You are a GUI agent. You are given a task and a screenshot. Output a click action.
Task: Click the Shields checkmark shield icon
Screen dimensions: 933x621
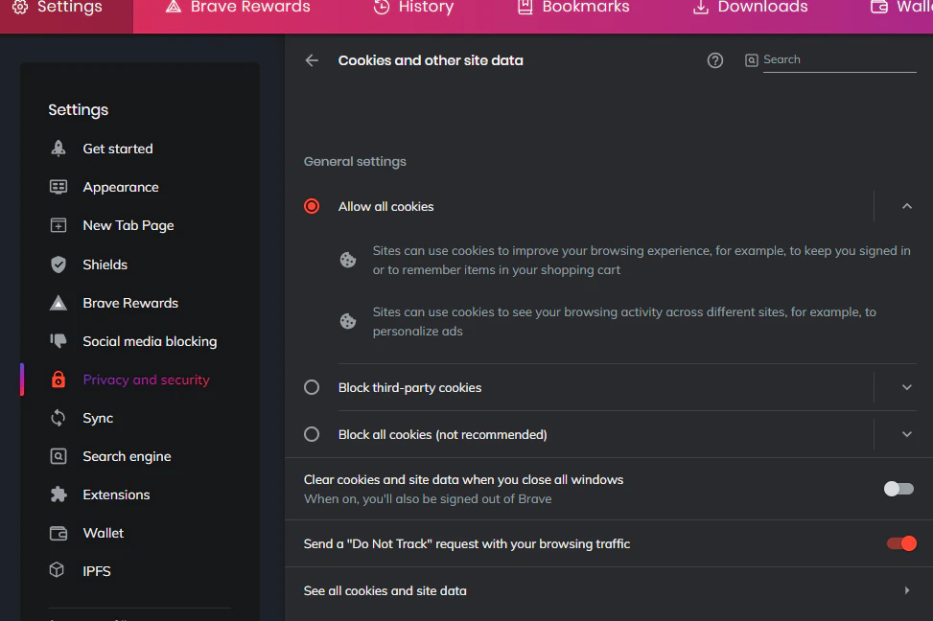58,264
